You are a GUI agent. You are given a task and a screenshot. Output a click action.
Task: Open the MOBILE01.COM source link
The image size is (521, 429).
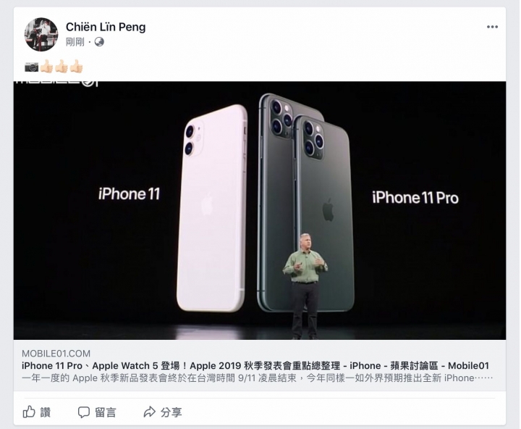[x=56, y=354]
